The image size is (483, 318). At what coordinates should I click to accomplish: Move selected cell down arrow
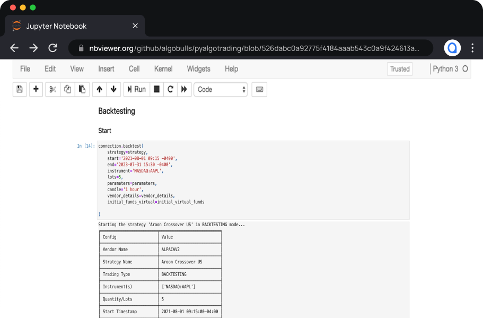(113, 89)
